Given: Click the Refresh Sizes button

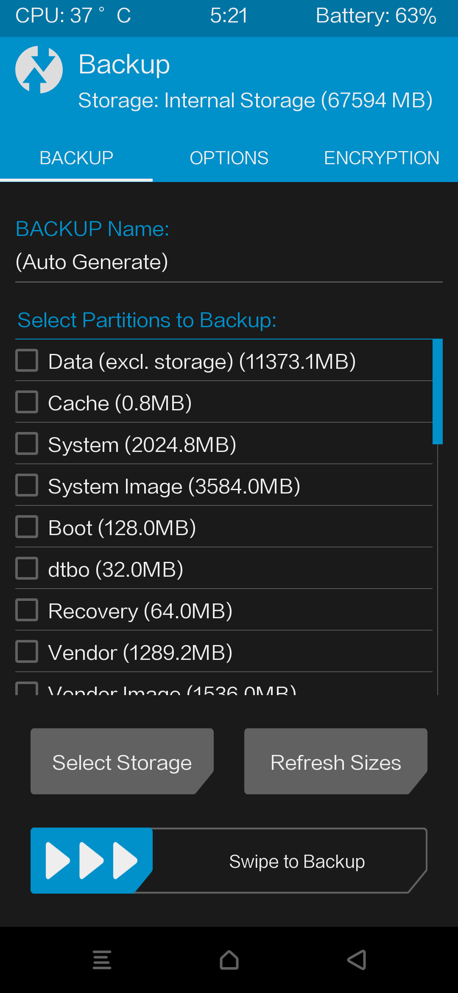Looking at the screenshot, I should (x=335, y=762).
